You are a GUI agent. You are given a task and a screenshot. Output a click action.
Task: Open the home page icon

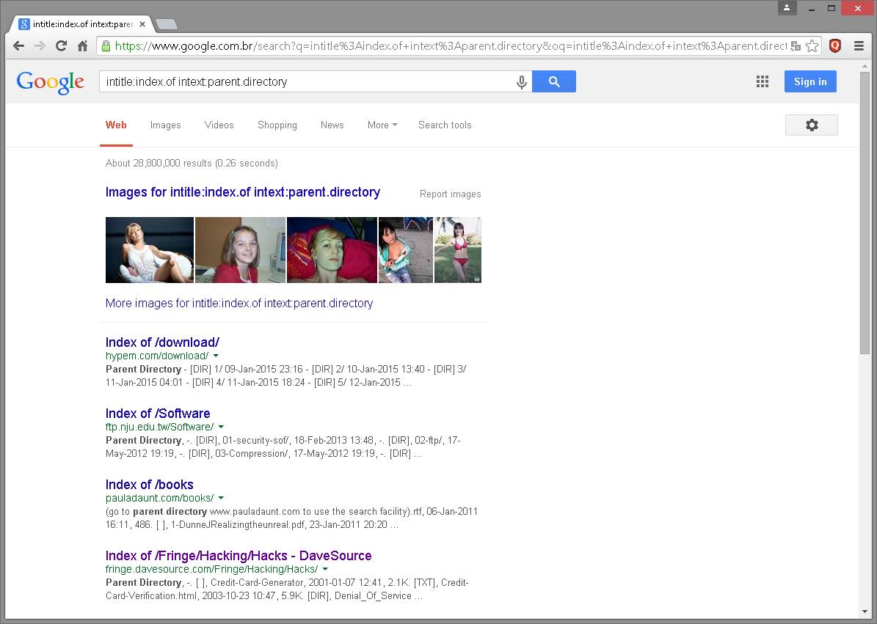coord(82,46)
